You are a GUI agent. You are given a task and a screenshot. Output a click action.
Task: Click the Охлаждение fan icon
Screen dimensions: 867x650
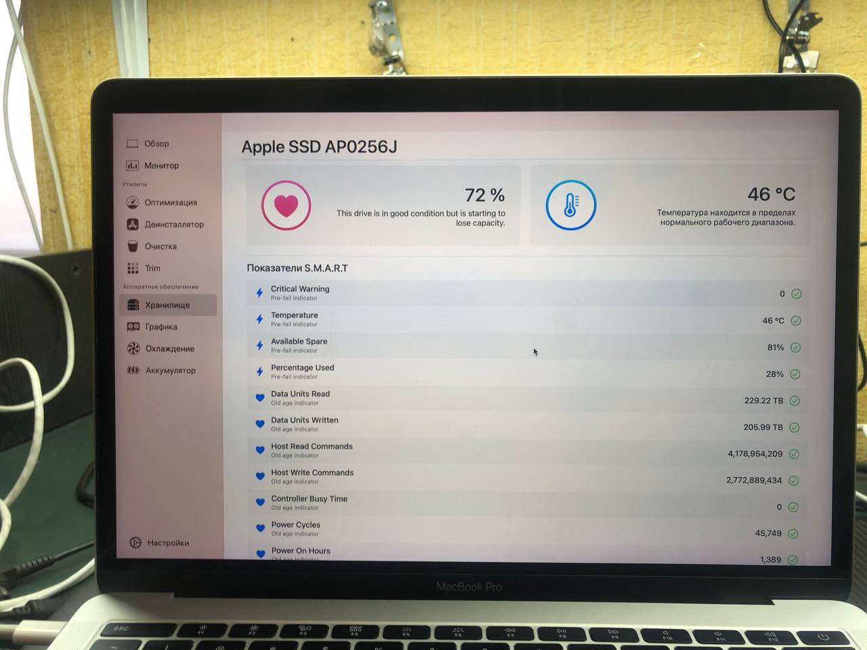click(x=133, y=348)
